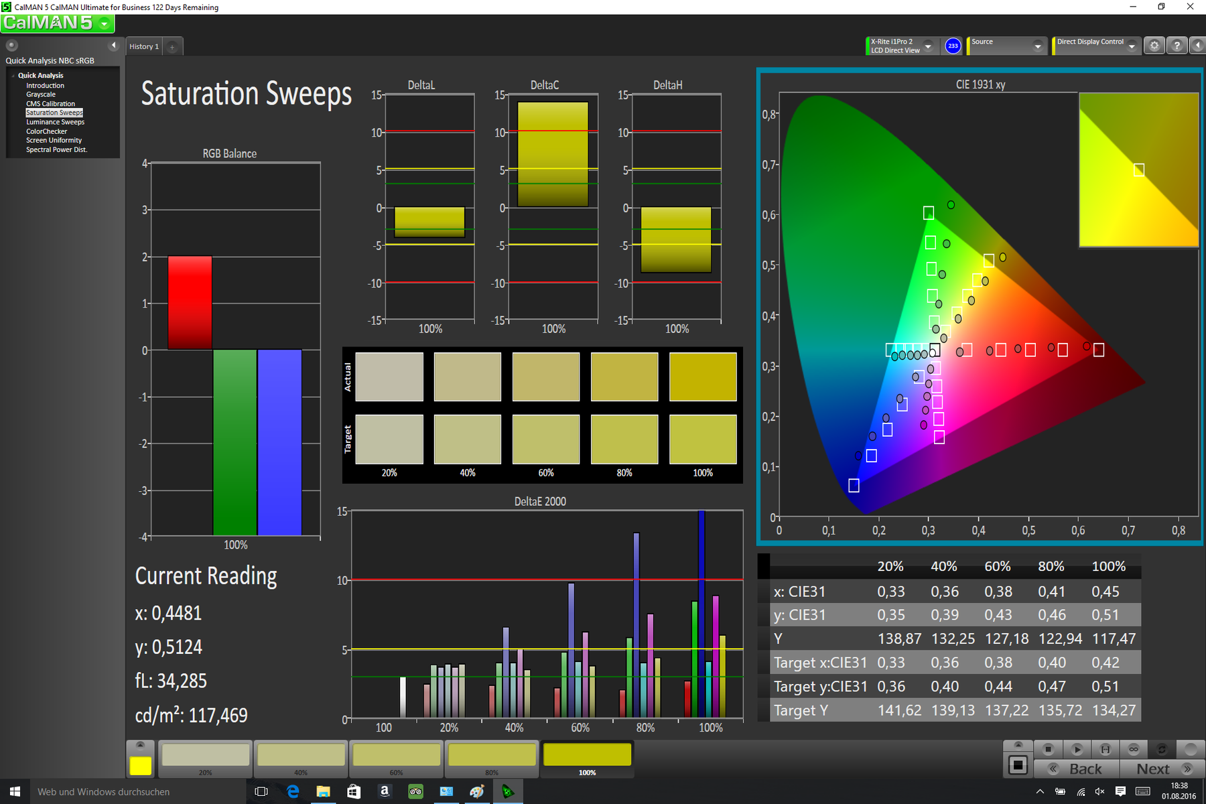The width and height of the screenshot is (1206, 804).
Task: Click the blue 233 meter indicator
Action: (953, 46)
